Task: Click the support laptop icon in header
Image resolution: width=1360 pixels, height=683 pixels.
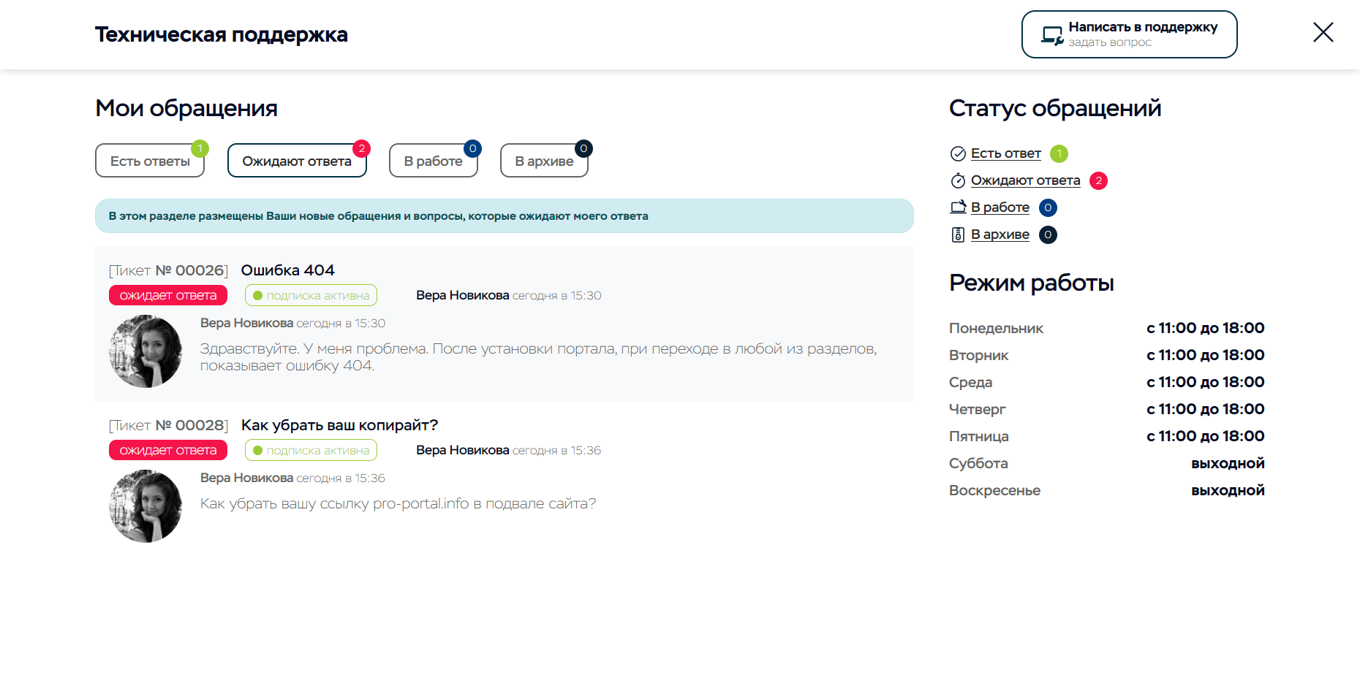Action: tap(1052, 35)
